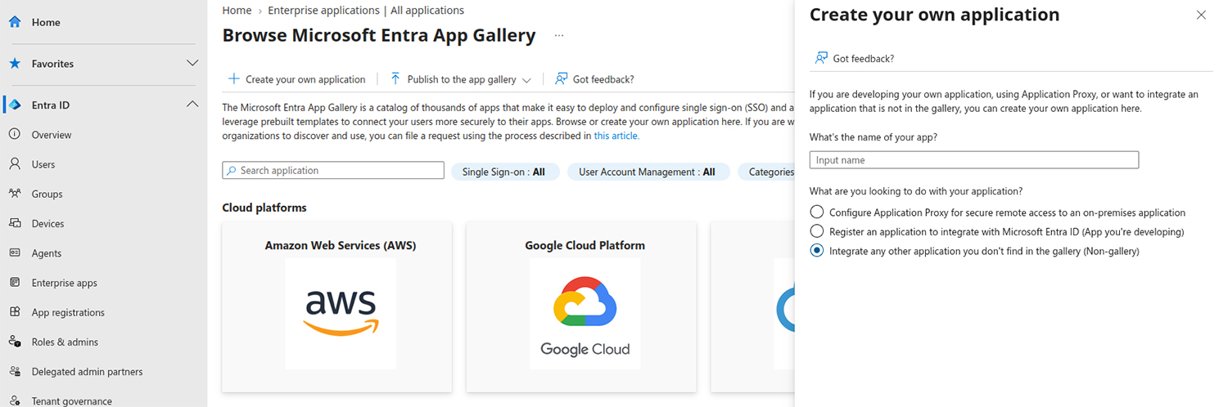This screenshot has width=1228, height=407.
Task: Click the Tenant governance icon
Action: pyautogui.click(x=14, y=400)
